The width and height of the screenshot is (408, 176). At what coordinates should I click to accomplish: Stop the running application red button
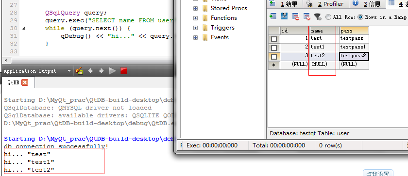pyautogui.click(x=124, y=71)
